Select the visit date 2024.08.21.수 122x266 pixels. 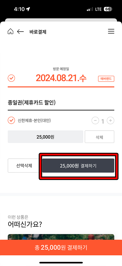click(61, 78)
